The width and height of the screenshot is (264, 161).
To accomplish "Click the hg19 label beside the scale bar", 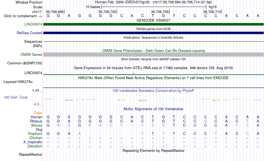I will click(x=213, y=7).
